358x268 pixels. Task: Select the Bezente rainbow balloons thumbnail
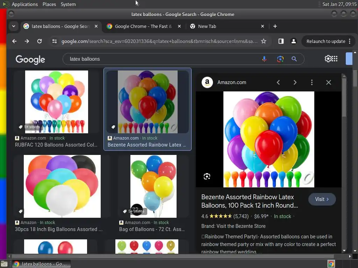coord(148,102)
